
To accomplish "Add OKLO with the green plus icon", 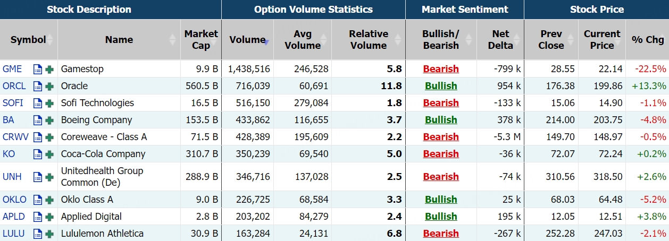I will pos(49,200).
